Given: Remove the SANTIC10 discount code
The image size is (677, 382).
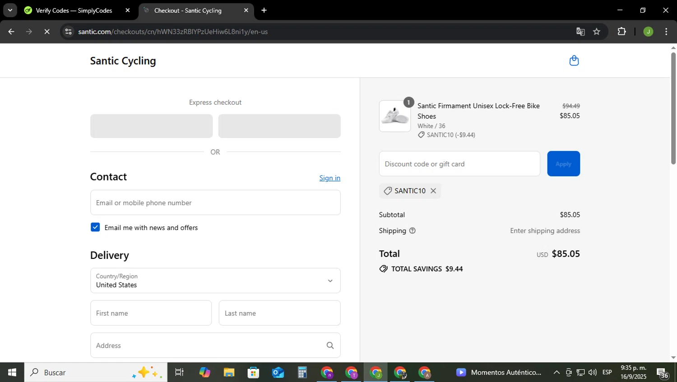Looking at the screenshot, I should 433,191.
